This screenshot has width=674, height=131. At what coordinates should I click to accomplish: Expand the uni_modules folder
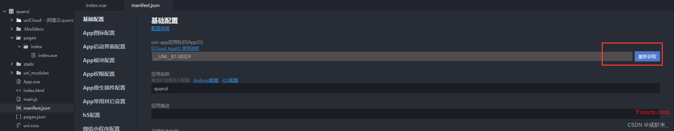click(x=12, y=73)
